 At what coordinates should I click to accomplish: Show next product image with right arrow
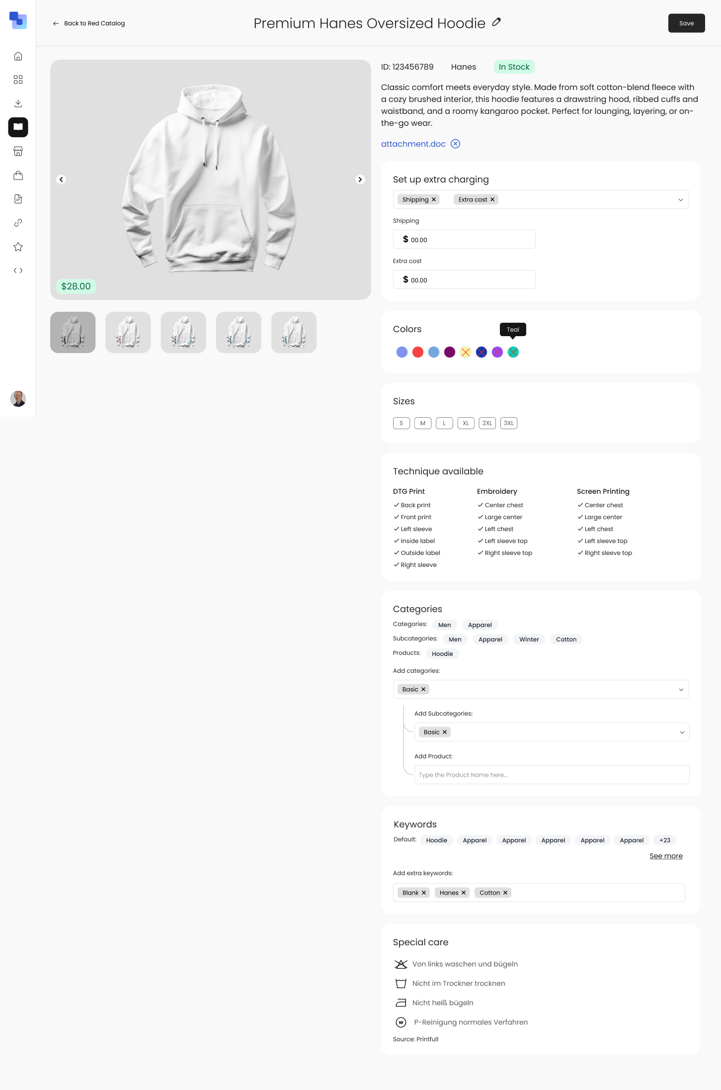coord(360,180)
